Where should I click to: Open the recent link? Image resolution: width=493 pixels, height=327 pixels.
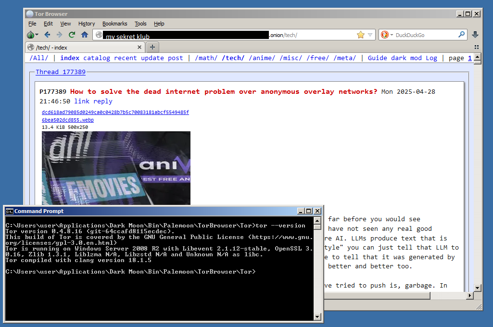tap(126, 58)
